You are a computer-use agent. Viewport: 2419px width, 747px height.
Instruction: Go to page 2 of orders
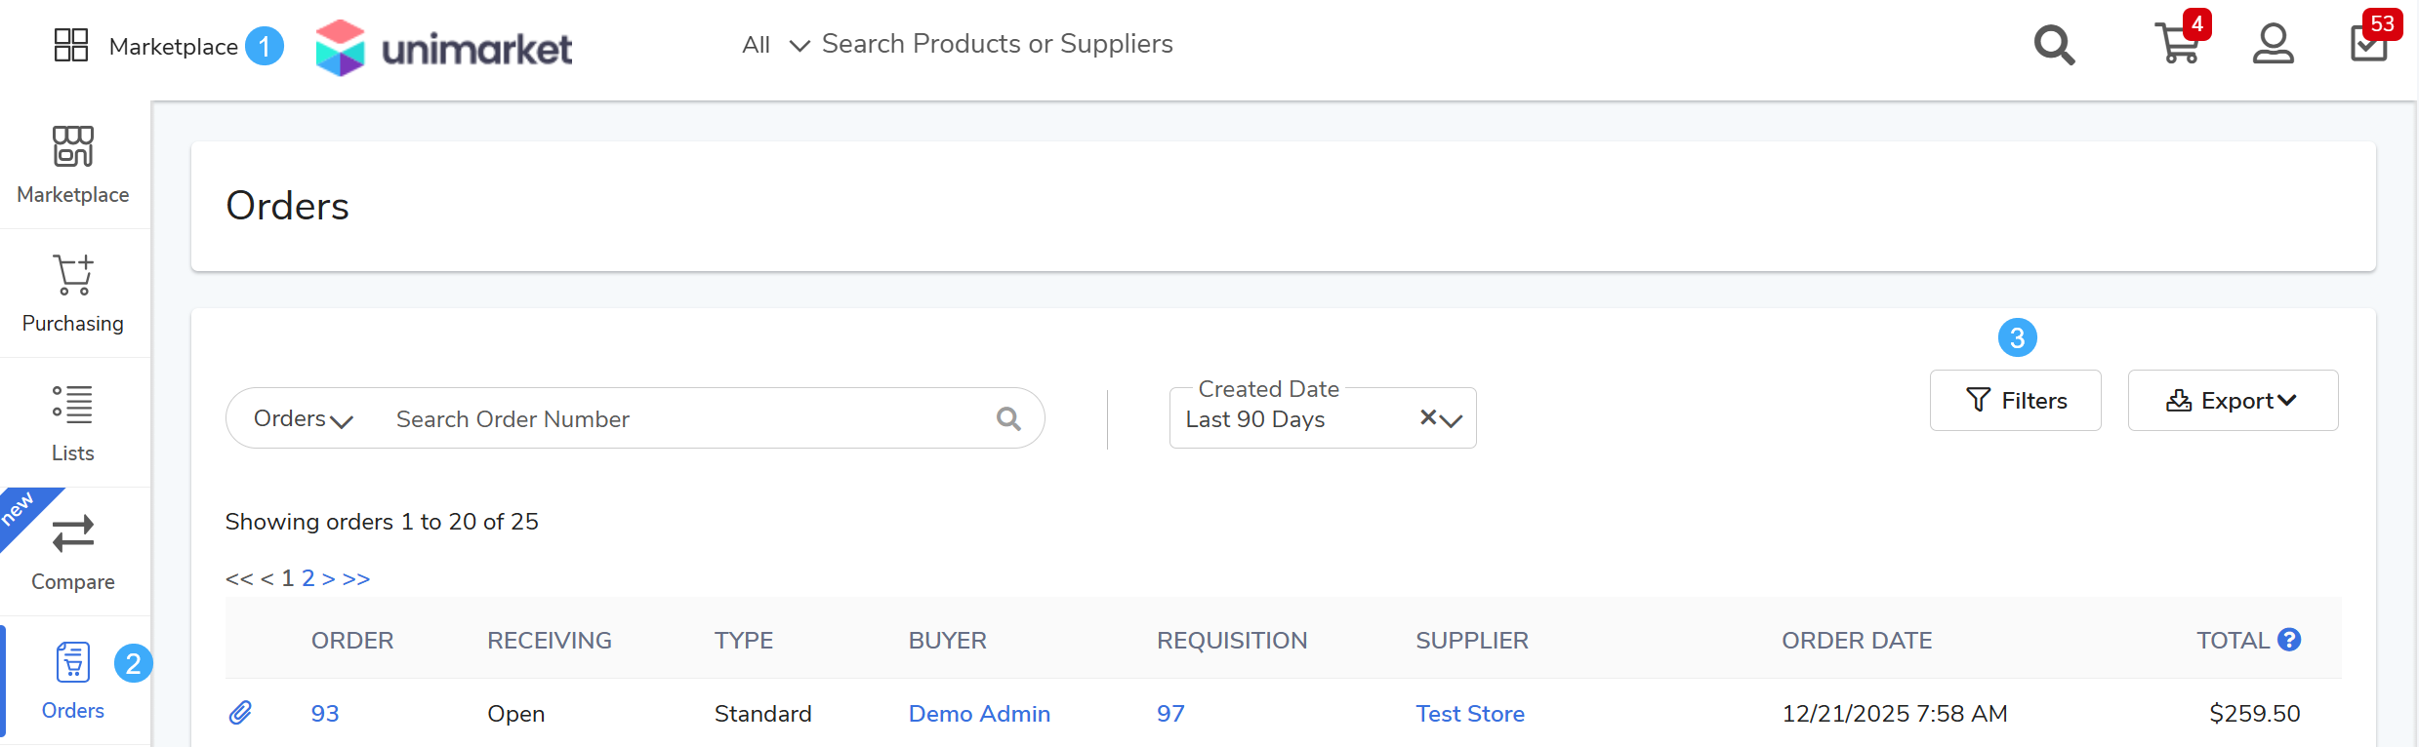[308, 578]
